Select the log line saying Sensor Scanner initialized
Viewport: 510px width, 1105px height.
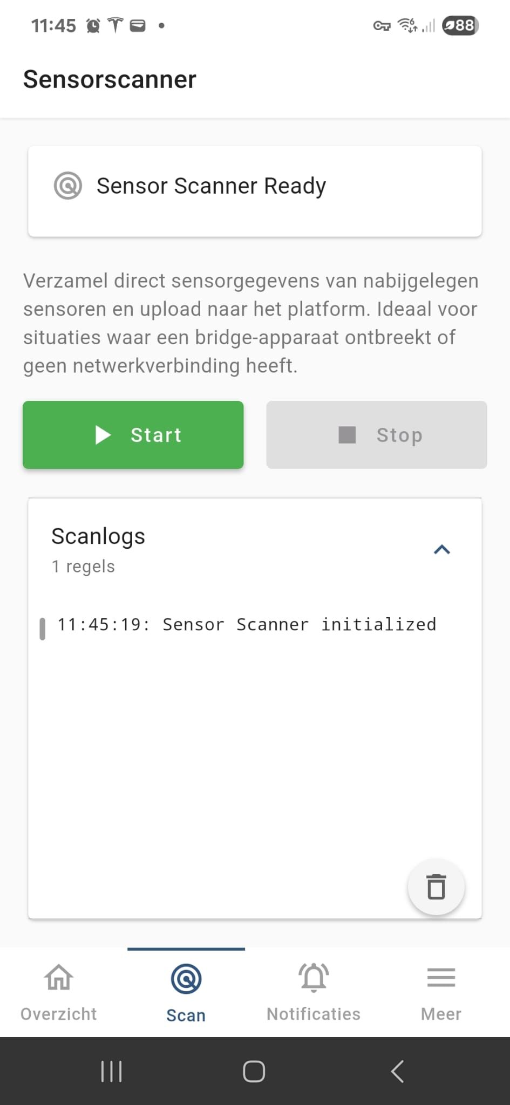(x=247, y=624)
